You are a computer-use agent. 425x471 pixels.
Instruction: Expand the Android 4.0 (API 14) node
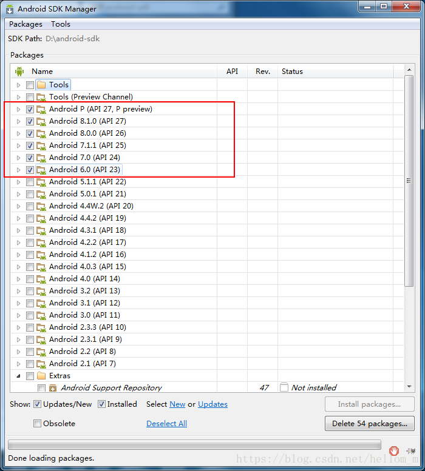18,279
